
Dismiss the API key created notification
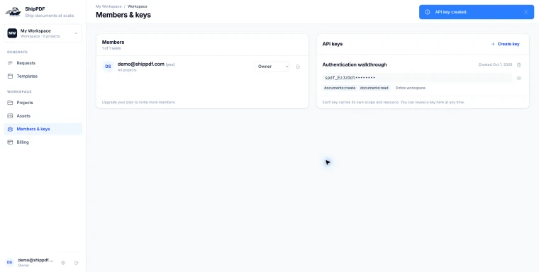526,12
